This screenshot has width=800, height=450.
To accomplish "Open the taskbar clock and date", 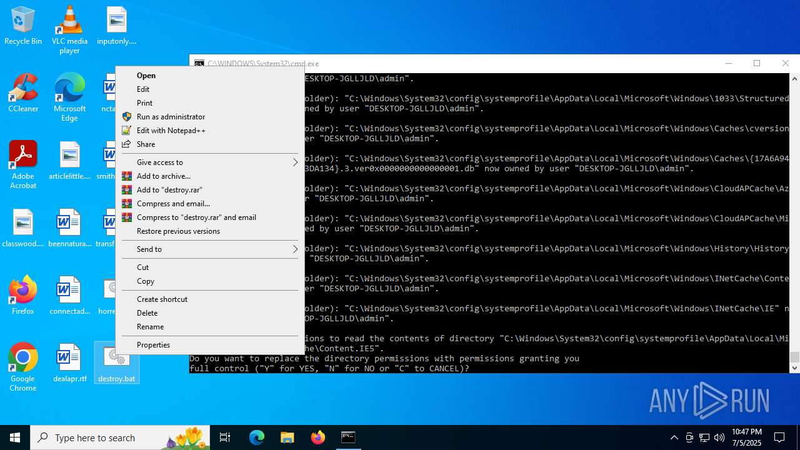I will pos(747,437).
